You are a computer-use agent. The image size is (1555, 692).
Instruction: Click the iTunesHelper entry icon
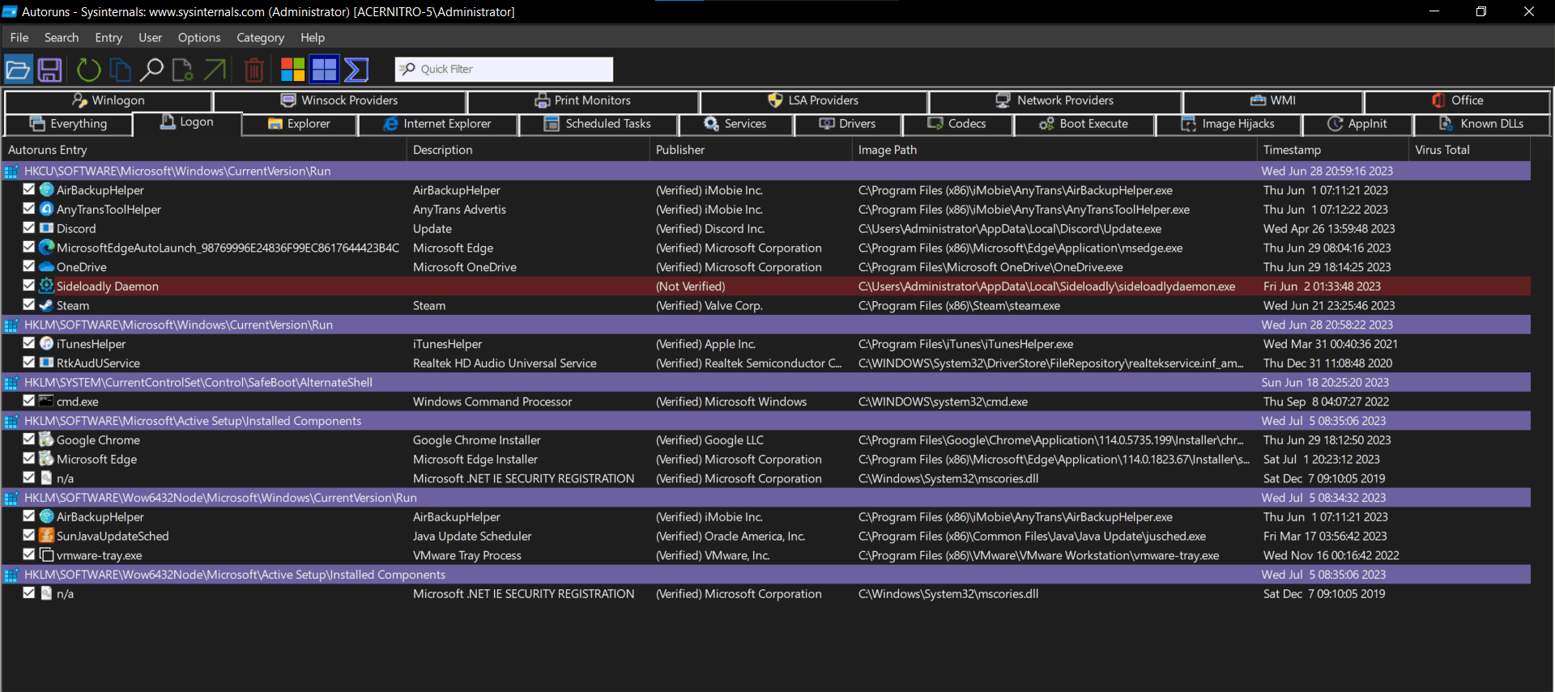click(x=47, y=343)
